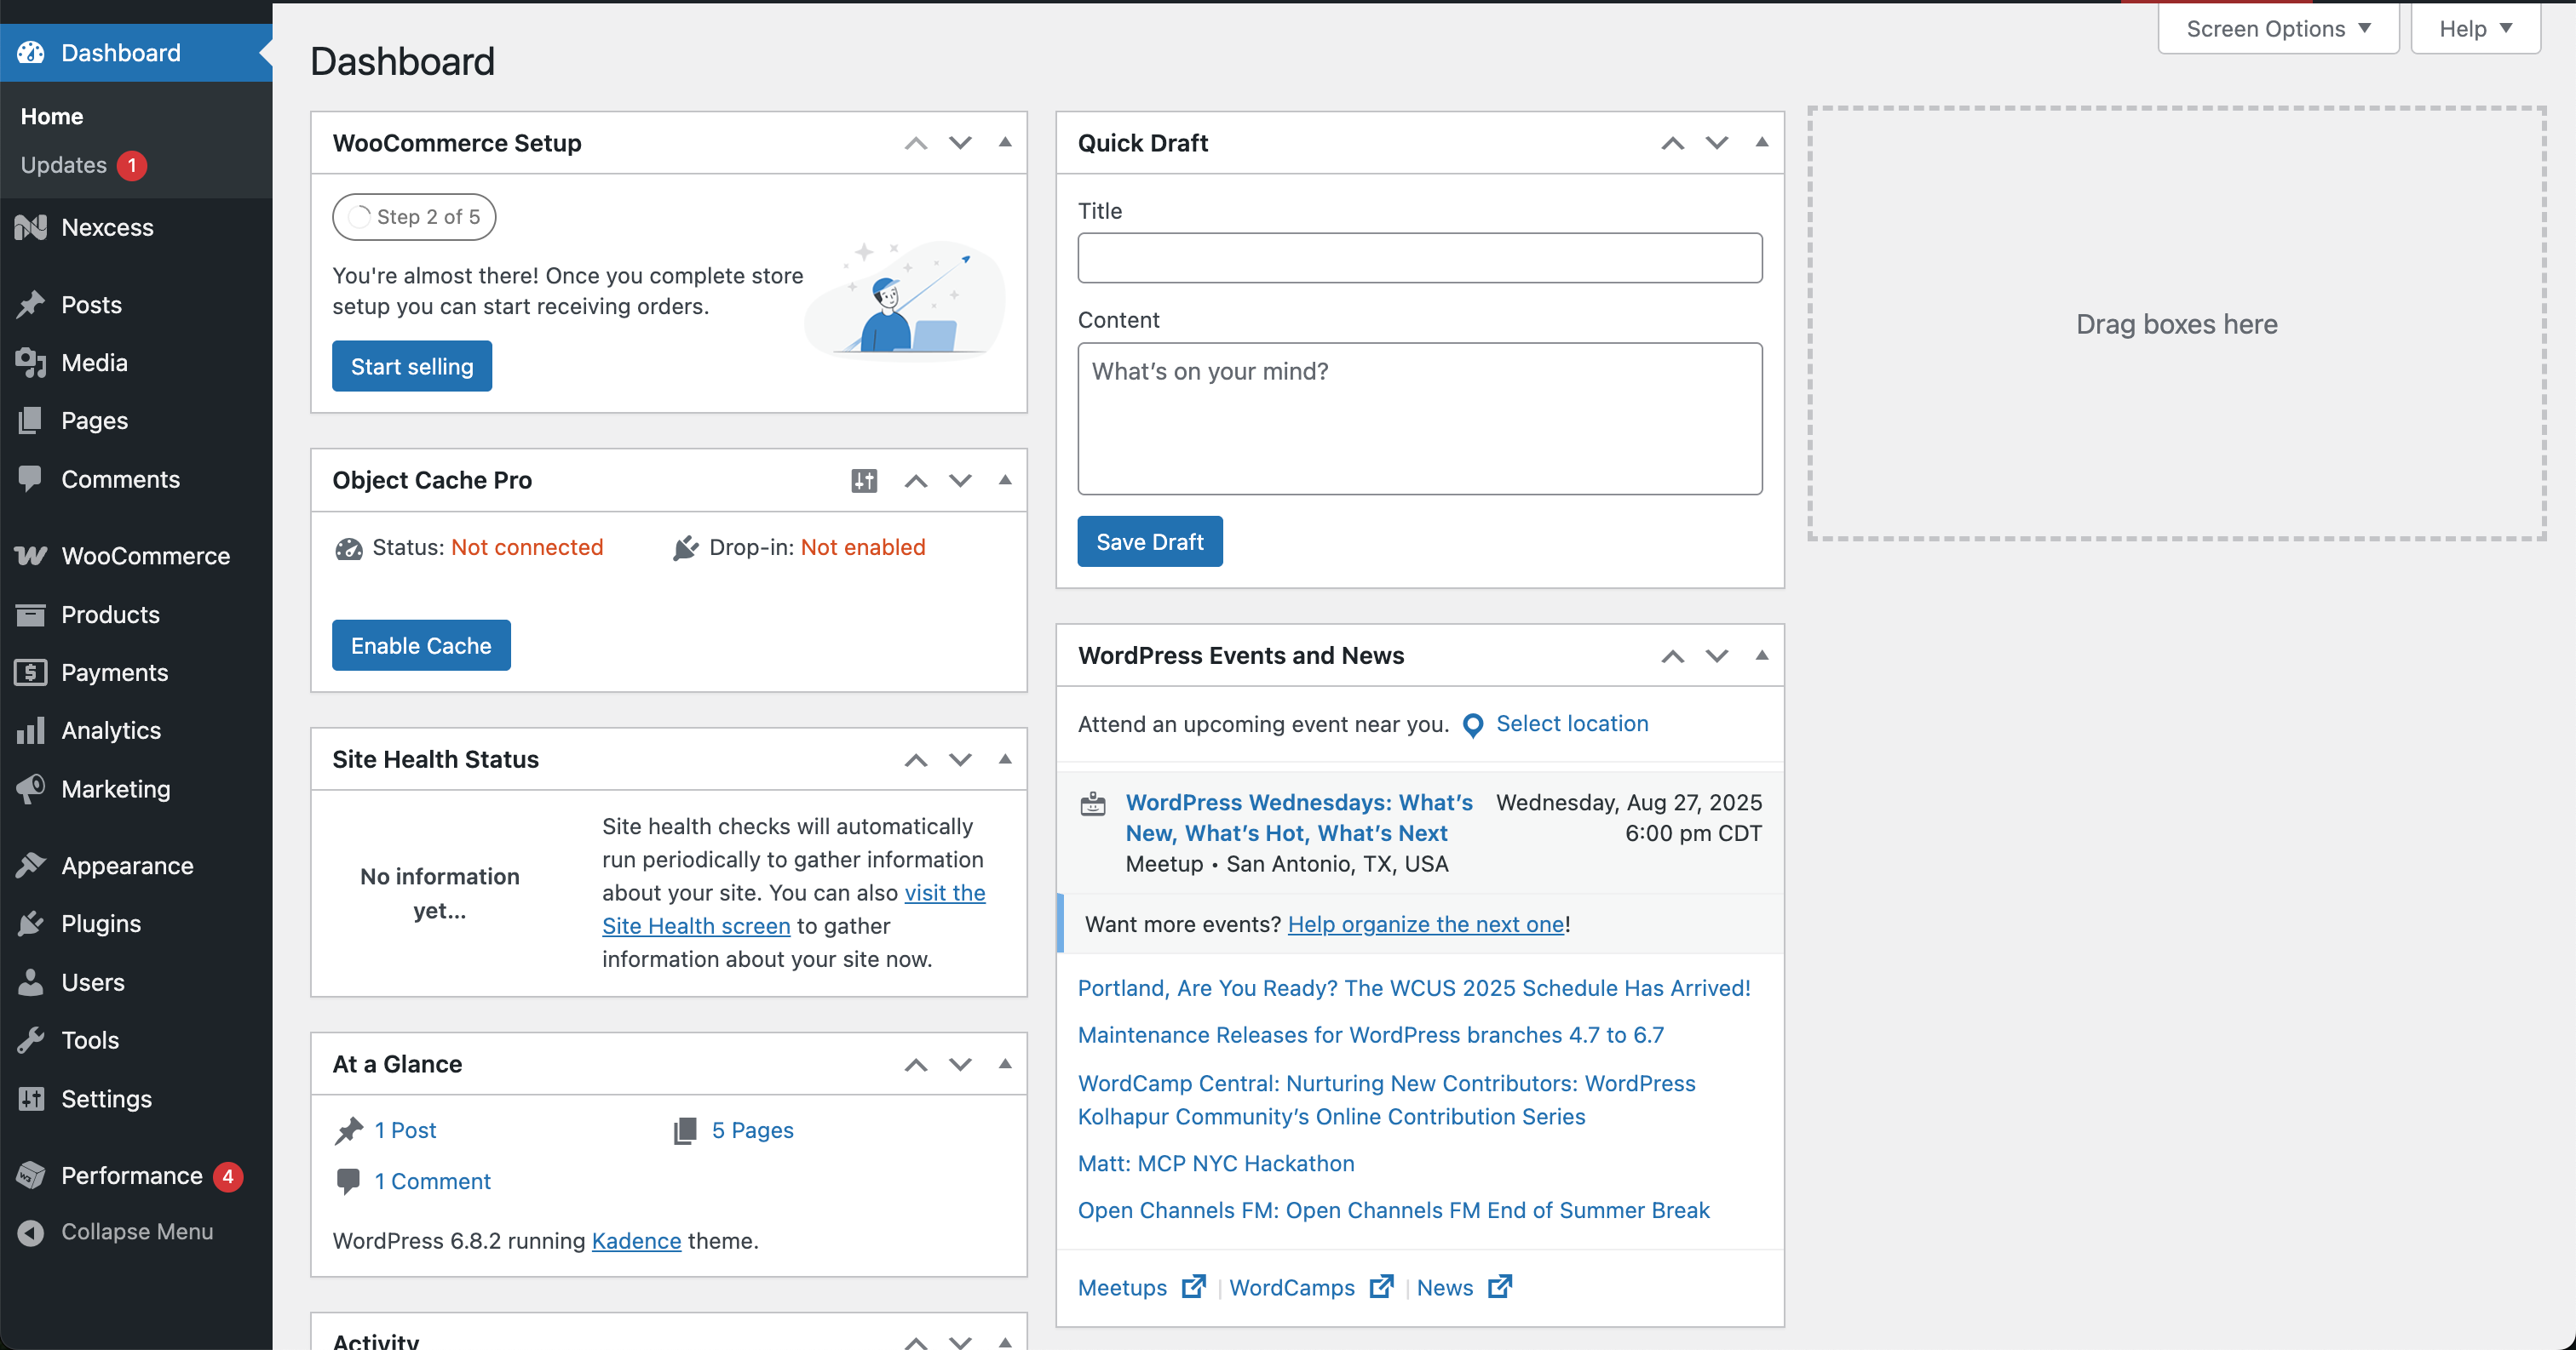
Task: Click the Marketing megaphone icon
Action: click(31, 788)
